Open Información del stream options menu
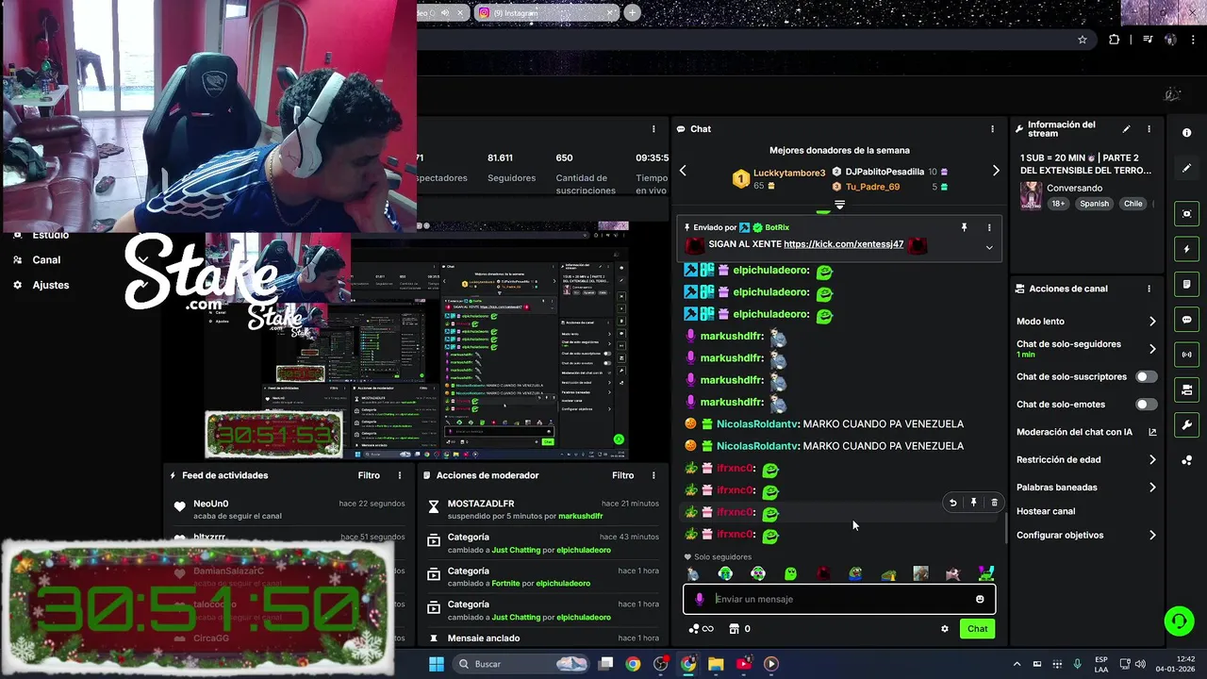The image size is (1207, 679). (x=1149, y=129)
